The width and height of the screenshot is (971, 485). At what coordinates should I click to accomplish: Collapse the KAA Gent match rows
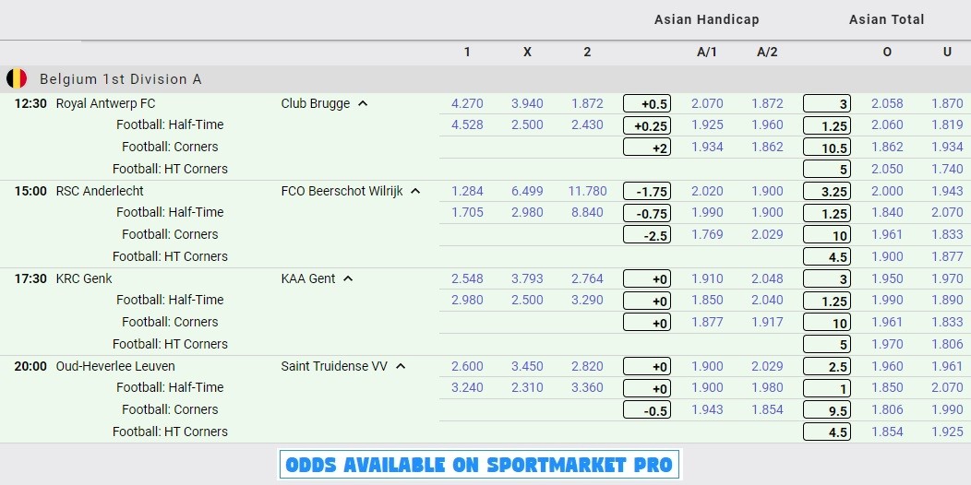tap(348, 279)
